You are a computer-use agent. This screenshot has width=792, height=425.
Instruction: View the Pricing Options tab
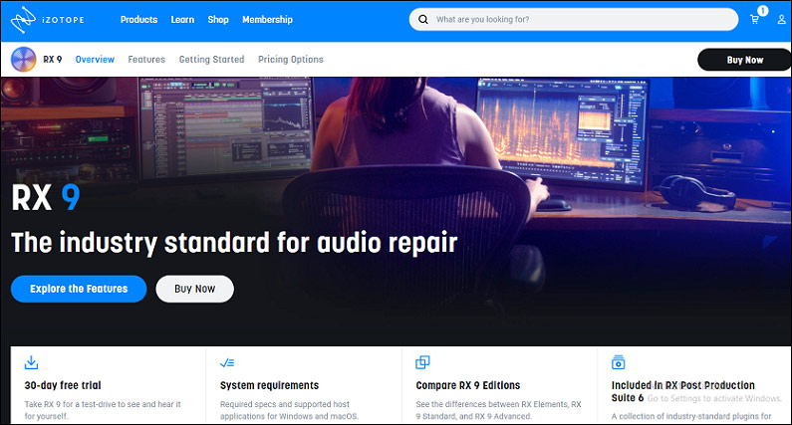click(291, 60)
